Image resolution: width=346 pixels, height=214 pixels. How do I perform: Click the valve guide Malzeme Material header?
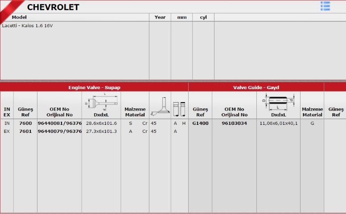pyautogui.click(x=312, y=112)
